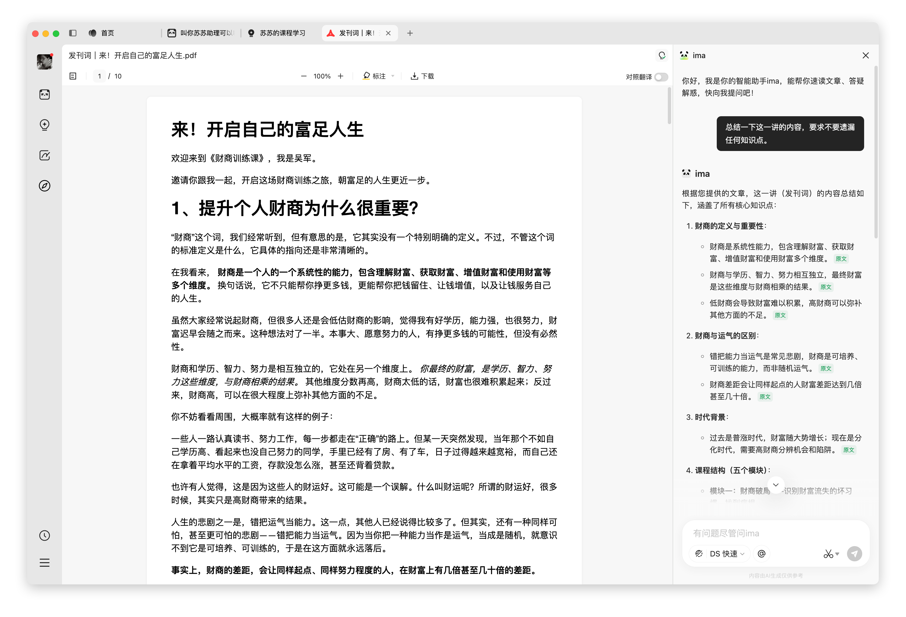Toggle the sidebar panel icon in title bar

[73, 33]
